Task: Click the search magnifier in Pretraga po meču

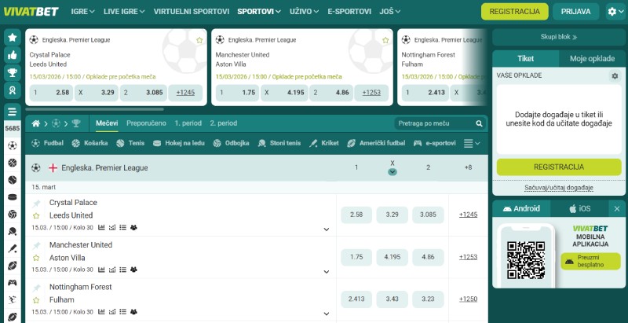Action: pos(479,123)
